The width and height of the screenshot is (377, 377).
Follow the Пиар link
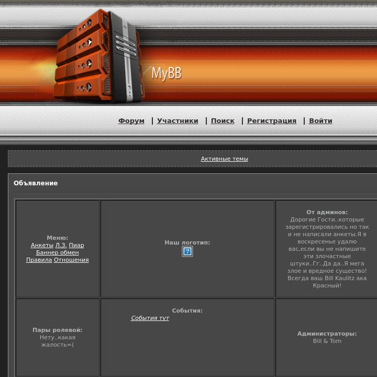pos(76,245)
